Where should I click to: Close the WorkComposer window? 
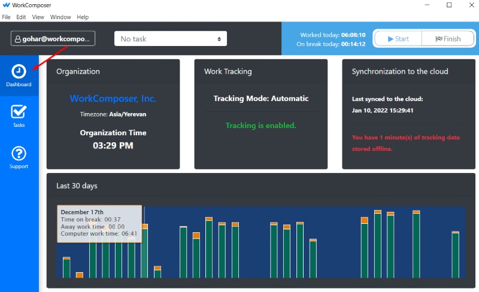coord(471,5)
